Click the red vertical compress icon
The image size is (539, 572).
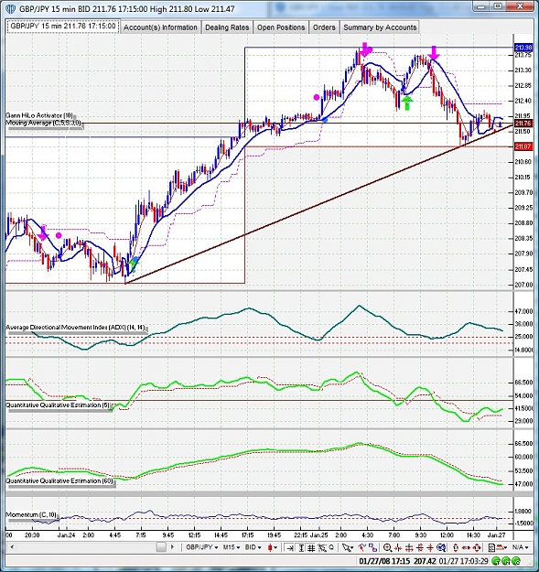point(420,547)
